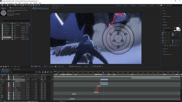
Task: Toggle visibility of the S1 EP1.mp4 layer
Action: tap(1, 78)
